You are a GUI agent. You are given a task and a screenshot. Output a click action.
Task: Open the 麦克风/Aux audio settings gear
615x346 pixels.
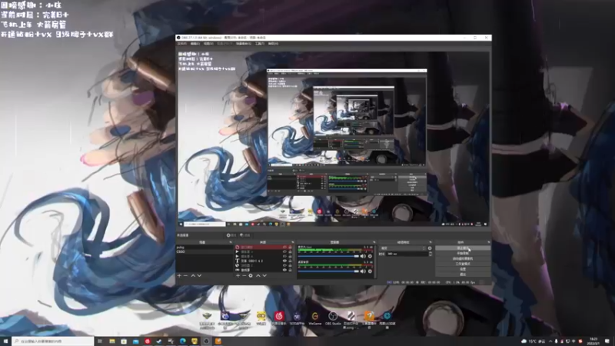coord(370,256)
